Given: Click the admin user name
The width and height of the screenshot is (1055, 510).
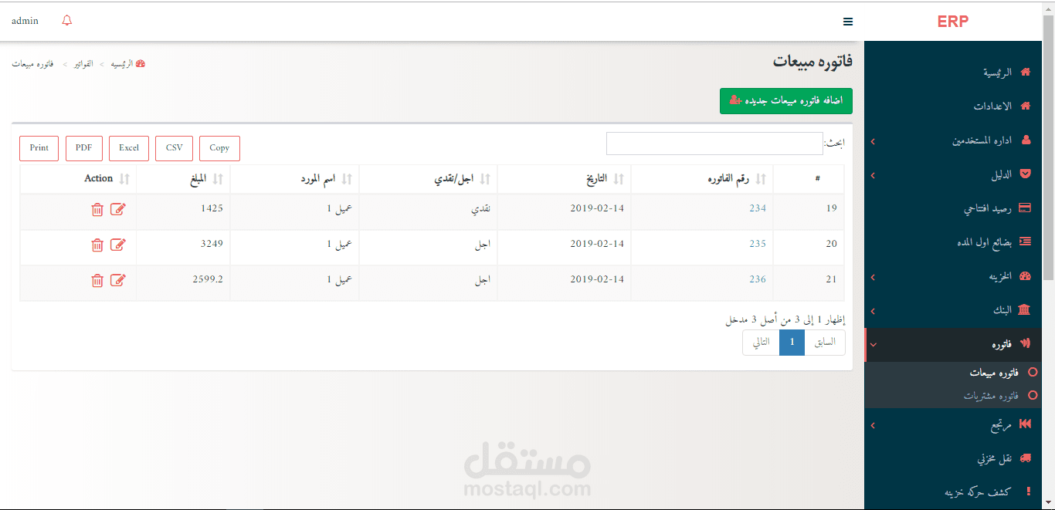Looking at the screenshot, I should [25, 21].
